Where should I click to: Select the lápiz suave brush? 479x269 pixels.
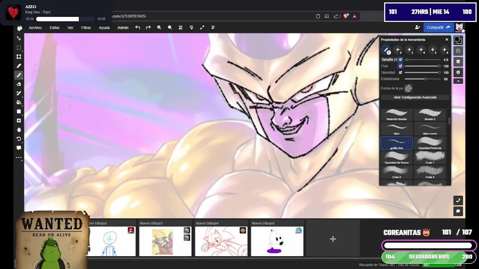pyautogui.click(x=430, y=129)
